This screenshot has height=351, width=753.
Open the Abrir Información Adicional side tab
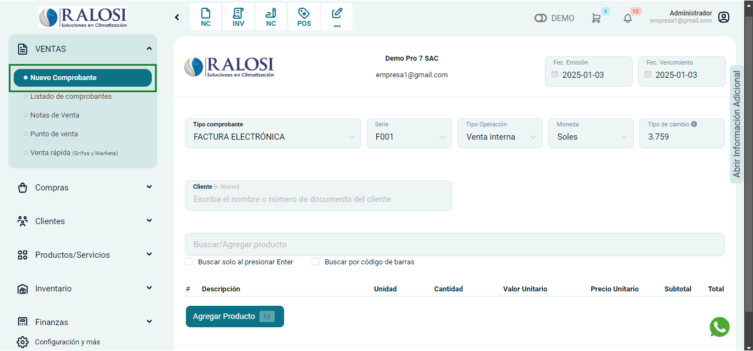[737, 124]
